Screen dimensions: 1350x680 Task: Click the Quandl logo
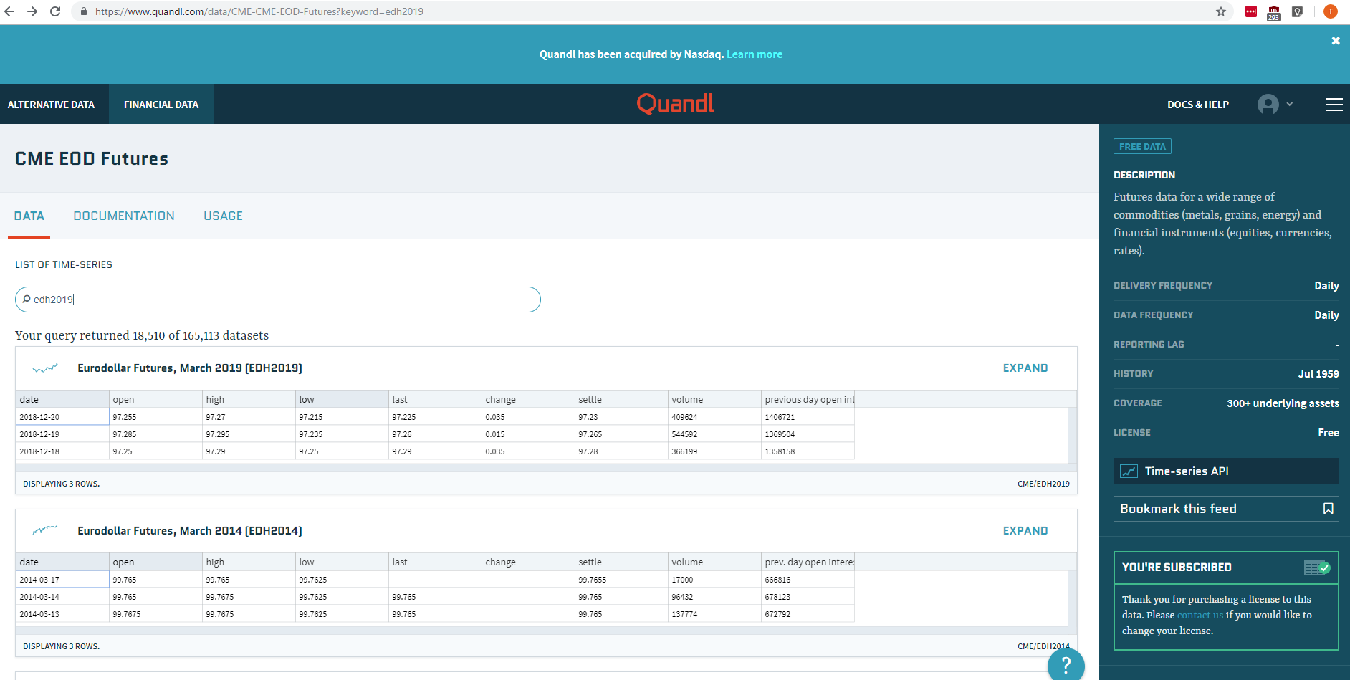pos(674,103)
